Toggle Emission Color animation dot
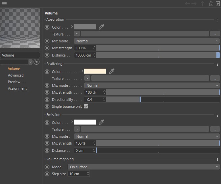 pyautogui.click(x=47, y=123)
